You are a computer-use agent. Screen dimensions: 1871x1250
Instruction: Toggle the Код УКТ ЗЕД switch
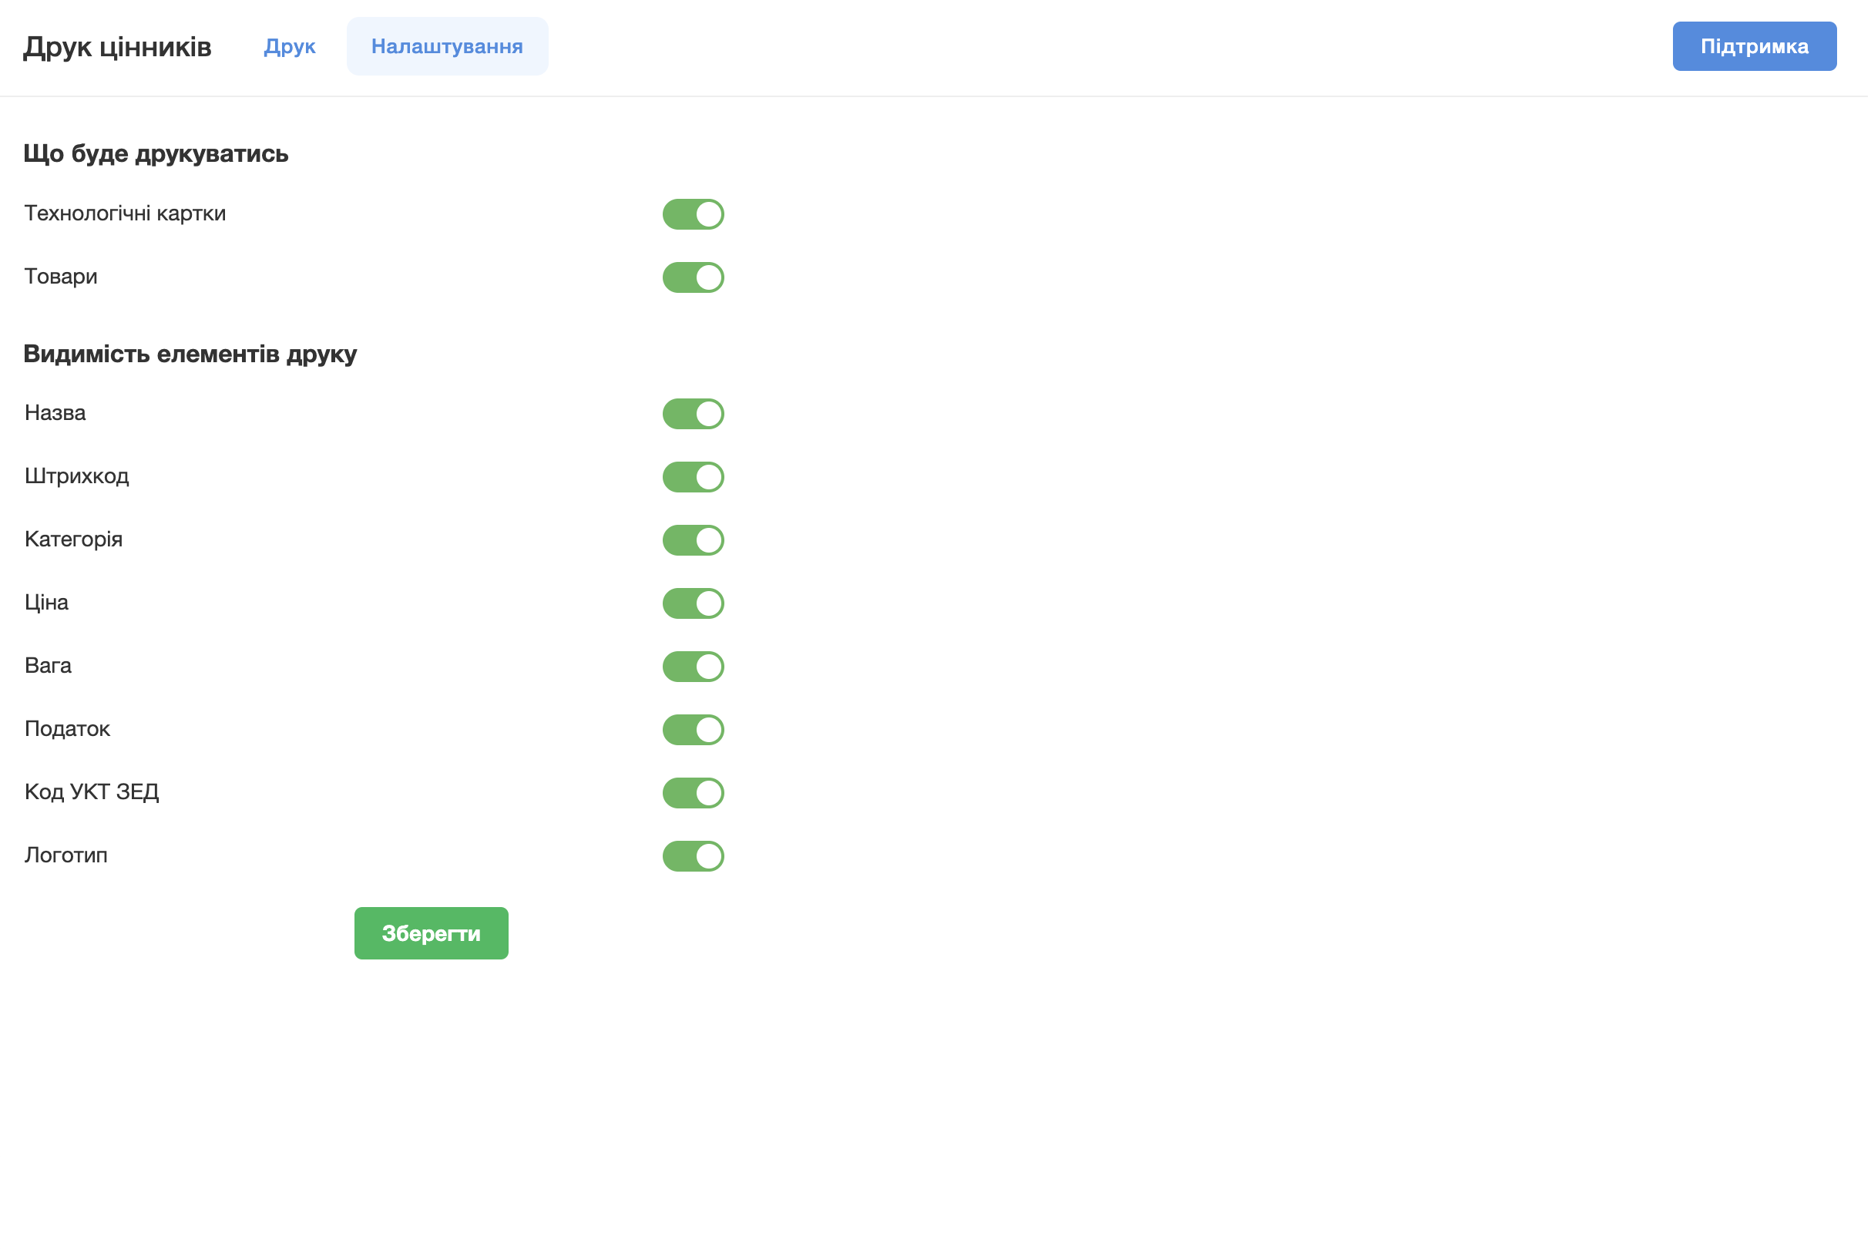tap(693, 793)
